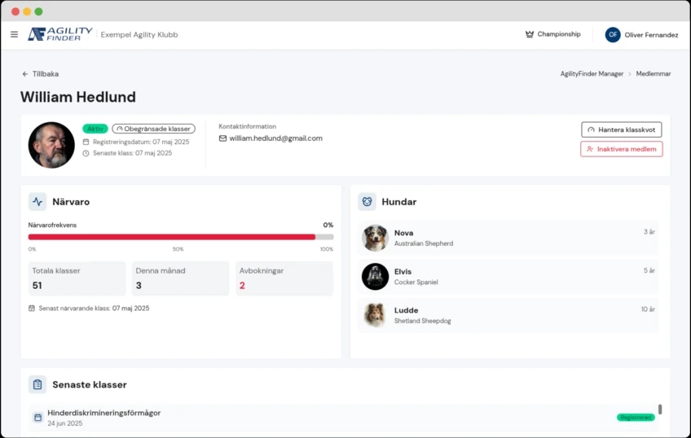
Task: Click the Närvaro activity pulse icon
Action: coord(37,202)
